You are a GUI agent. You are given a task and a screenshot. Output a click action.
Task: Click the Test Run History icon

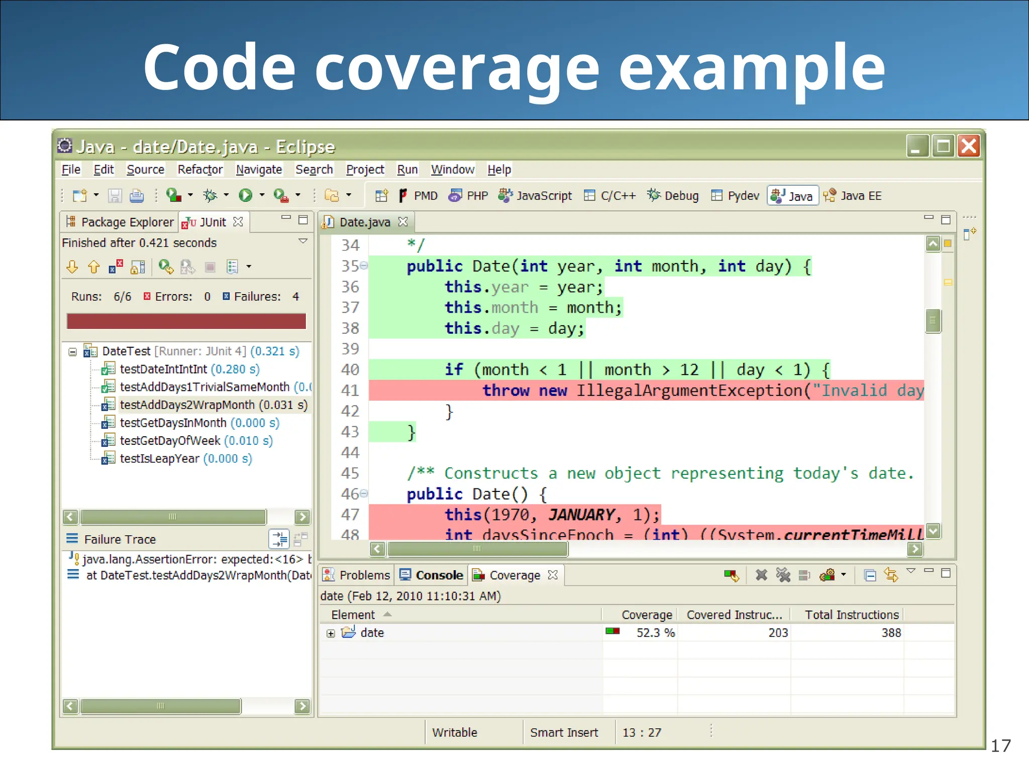coord(232,267)
